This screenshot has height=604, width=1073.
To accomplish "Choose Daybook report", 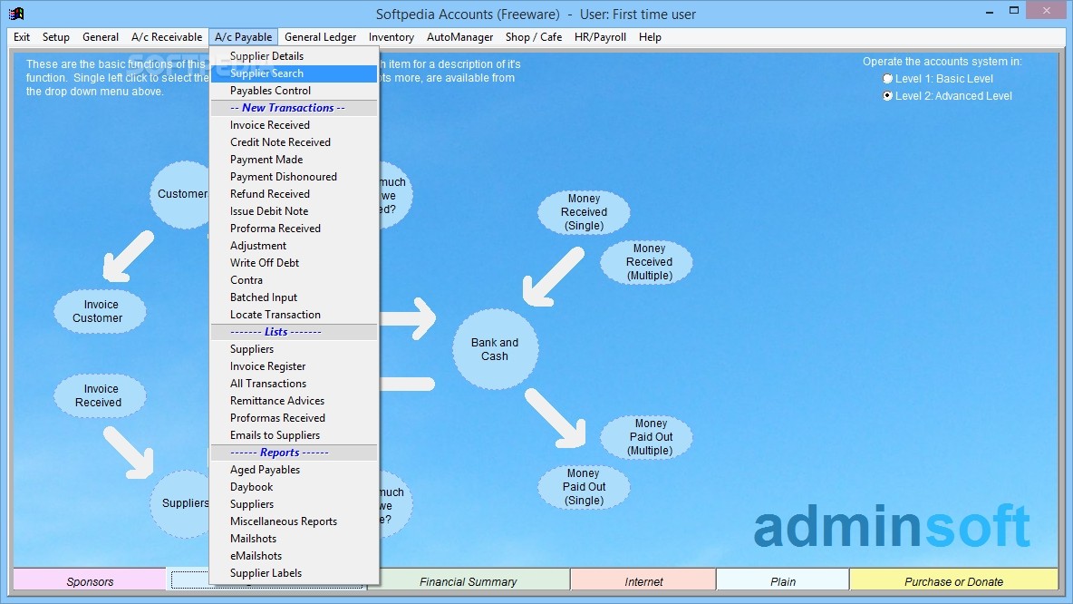I will 295,487.
